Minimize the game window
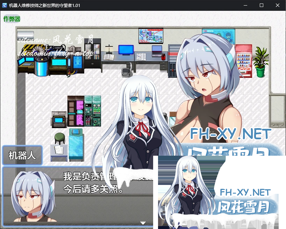286x229 pixels. pos(245,5)
